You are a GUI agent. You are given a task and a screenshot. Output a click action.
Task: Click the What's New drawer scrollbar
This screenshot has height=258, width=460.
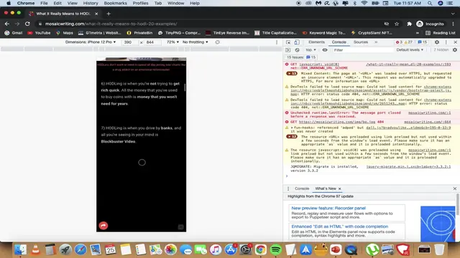coord(457,205)
